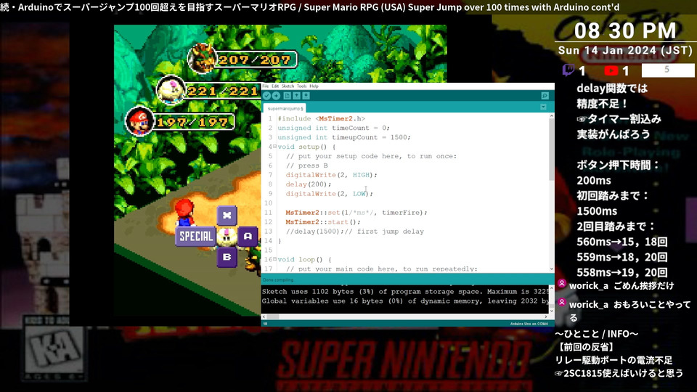
Task: Click Mallow's portrait icon in HP bar
Action: 171,89
